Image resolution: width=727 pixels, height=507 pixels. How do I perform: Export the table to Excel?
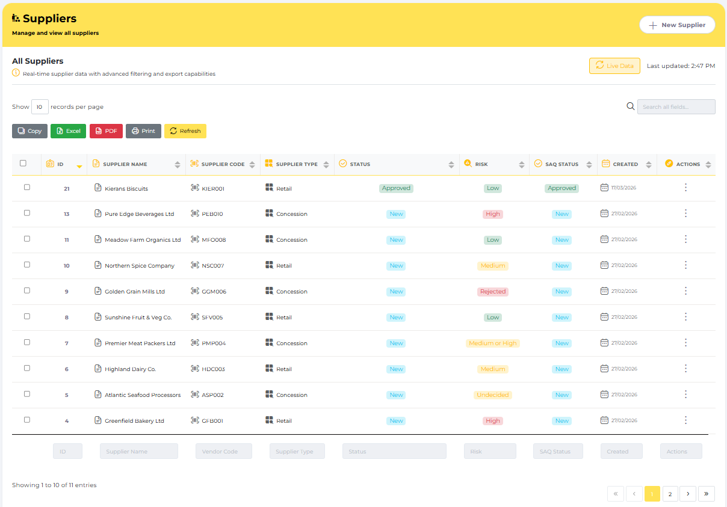[x=68, y=131]
